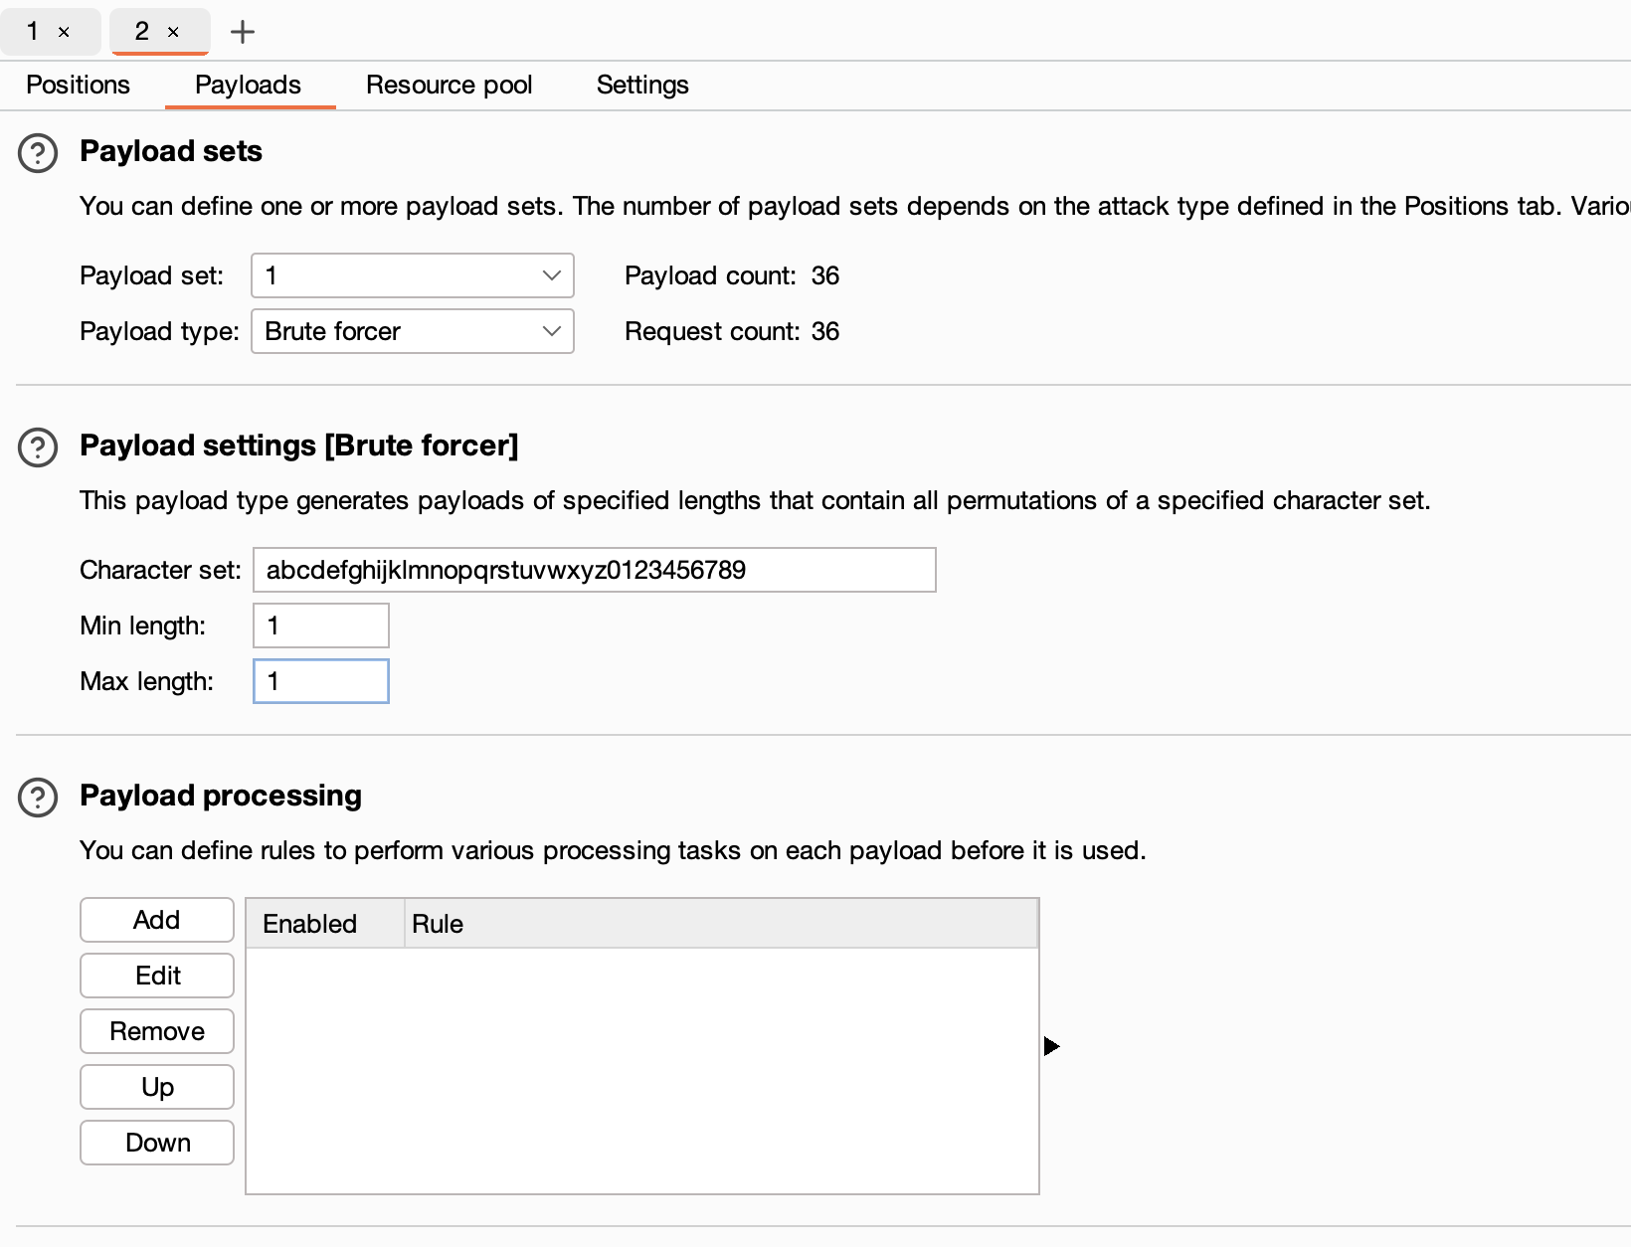Add a new Intruder tab with plus icon
The image size is (1631, 1247).
tap(243, 32)
